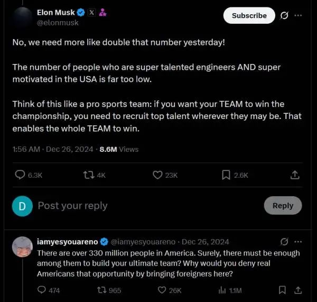Bookmark the iamyesyouareno reply
Image resolution: width=317 pixels, height=302 pixels.
tap(283, 290)
